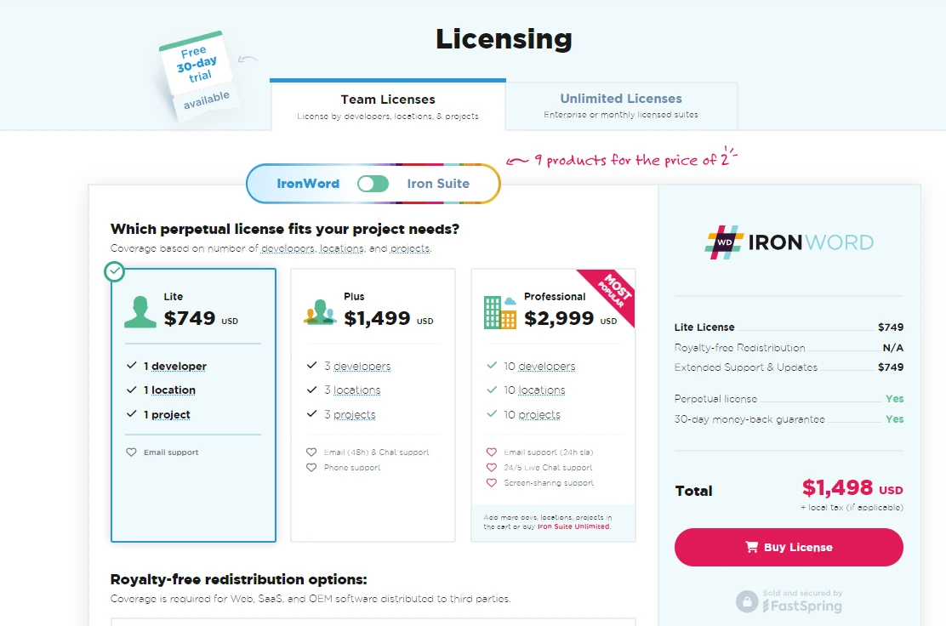Switch to the Team Licenses tab
The image size is (946, 626).
coord(388,105)
